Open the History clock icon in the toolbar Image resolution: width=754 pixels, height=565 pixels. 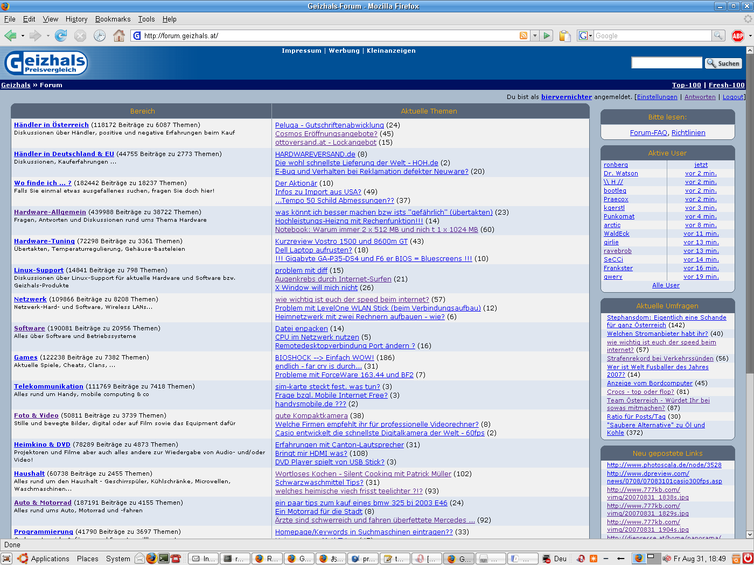(x=100, y=36)
